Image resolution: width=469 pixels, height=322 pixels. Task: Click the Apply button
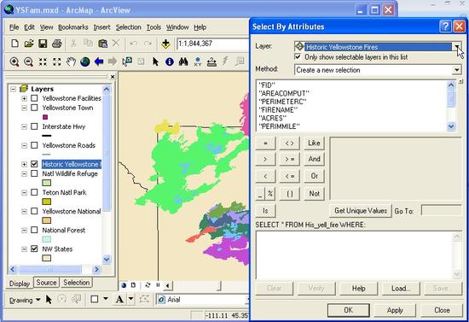(395, 310)
